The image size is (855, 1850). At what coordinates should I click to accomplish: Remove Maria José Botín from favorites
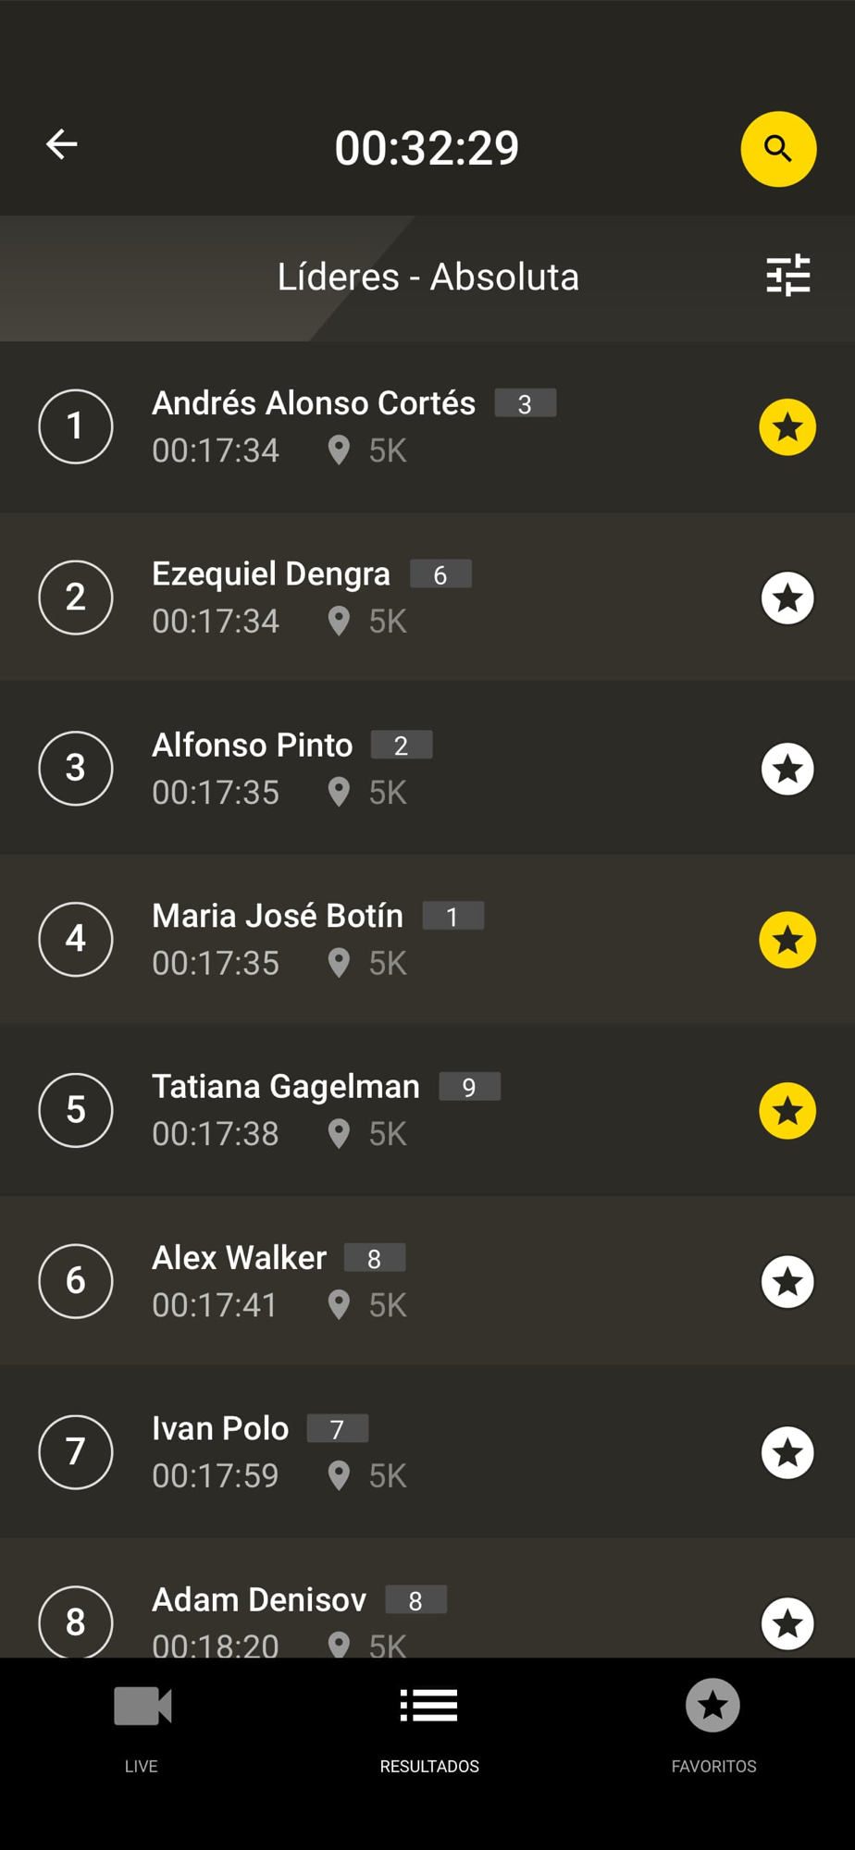click(x=787, y=940)
